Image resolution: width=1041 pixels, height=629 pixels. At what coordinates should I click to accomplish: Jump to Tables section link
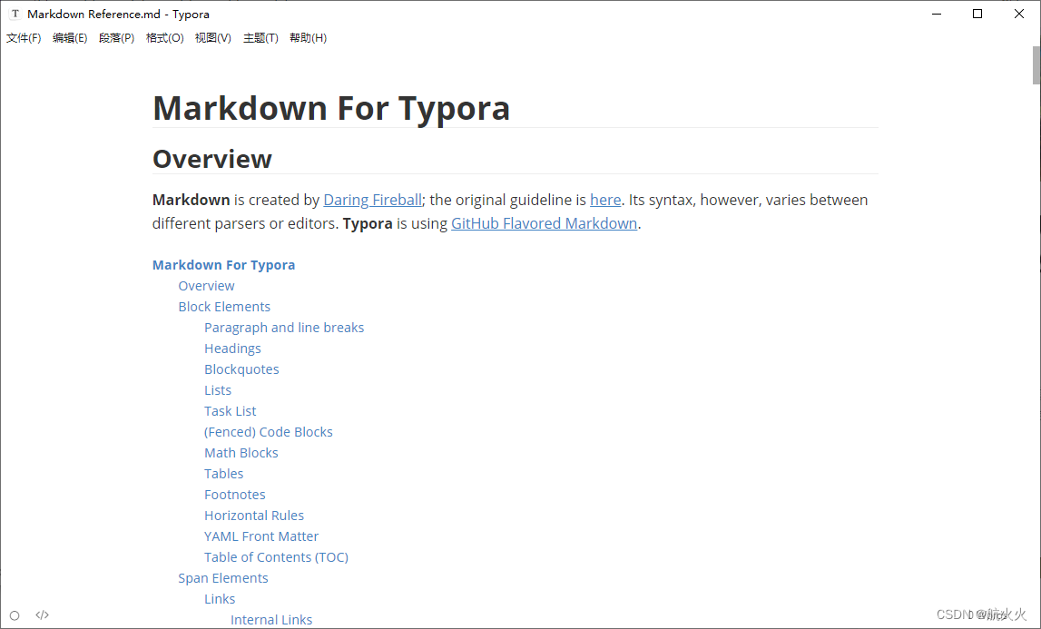pos(224,474)
